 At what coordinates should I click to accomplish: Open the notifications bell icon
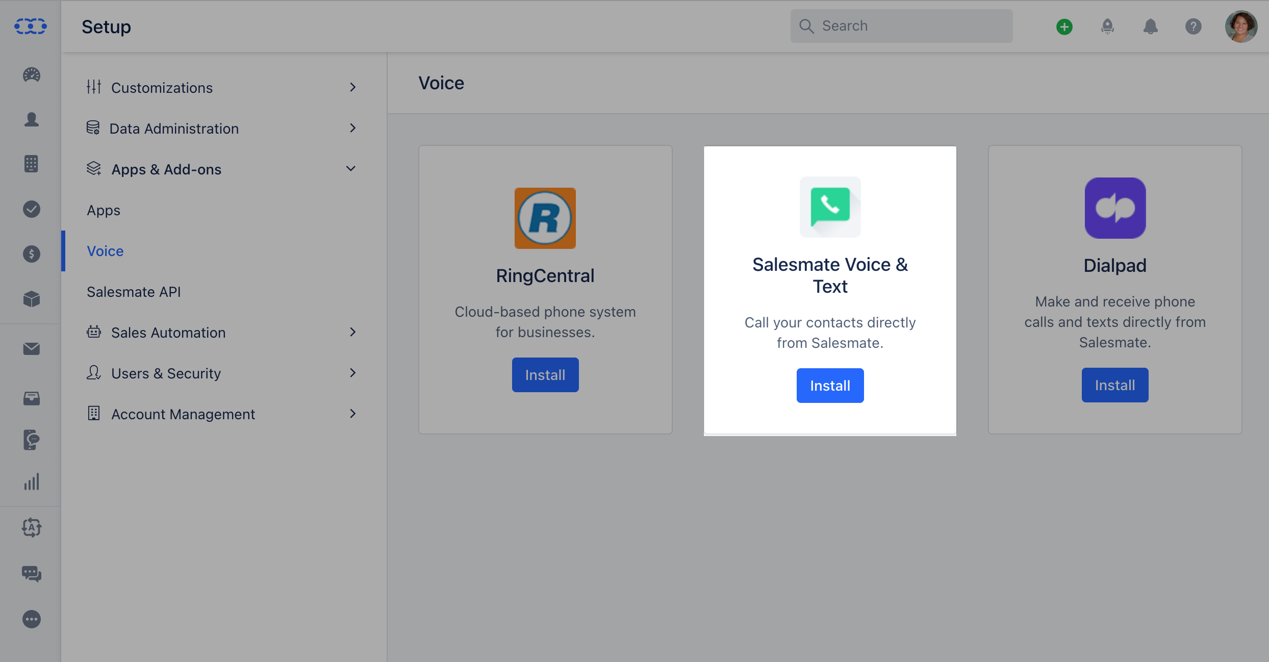click(1151, 27)
